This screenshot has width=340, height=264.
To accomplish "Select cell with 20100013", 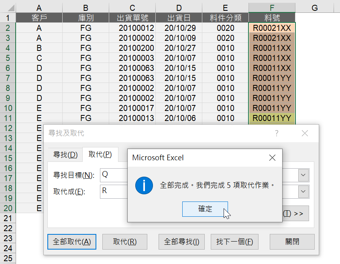I will 132,118.
